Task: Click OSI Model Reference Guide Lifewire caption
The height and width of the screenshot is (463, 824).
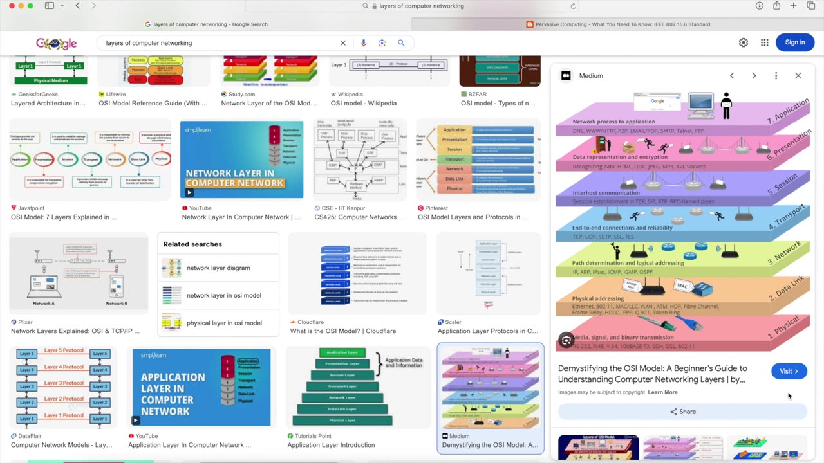Action: (x=153, y=103)
